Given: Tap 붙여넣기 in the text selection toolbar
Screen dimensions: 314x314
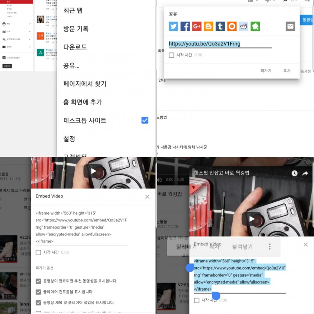Looking at the screenshot, I should pyautogui.click(x=242, y=247).
